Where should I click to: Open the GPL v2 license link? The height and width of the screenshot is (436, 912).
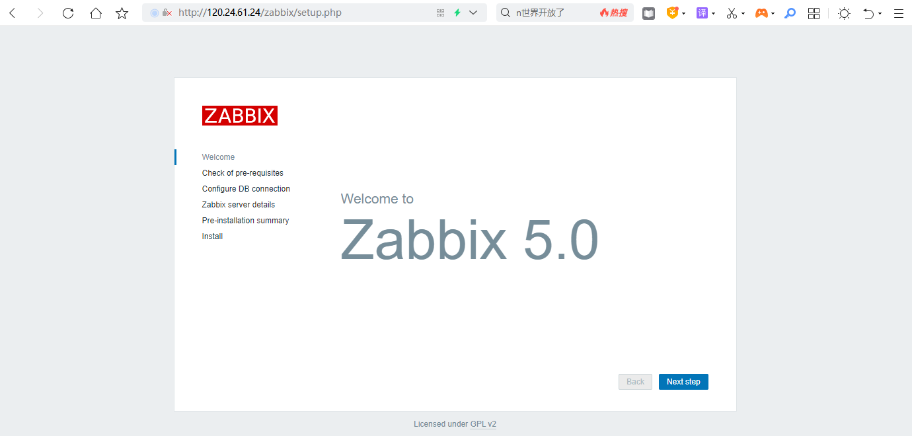point(483,424)
